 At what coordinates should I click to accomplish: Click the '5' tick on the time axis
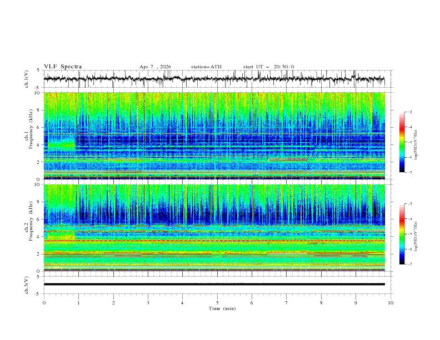[x=217, y=303]
